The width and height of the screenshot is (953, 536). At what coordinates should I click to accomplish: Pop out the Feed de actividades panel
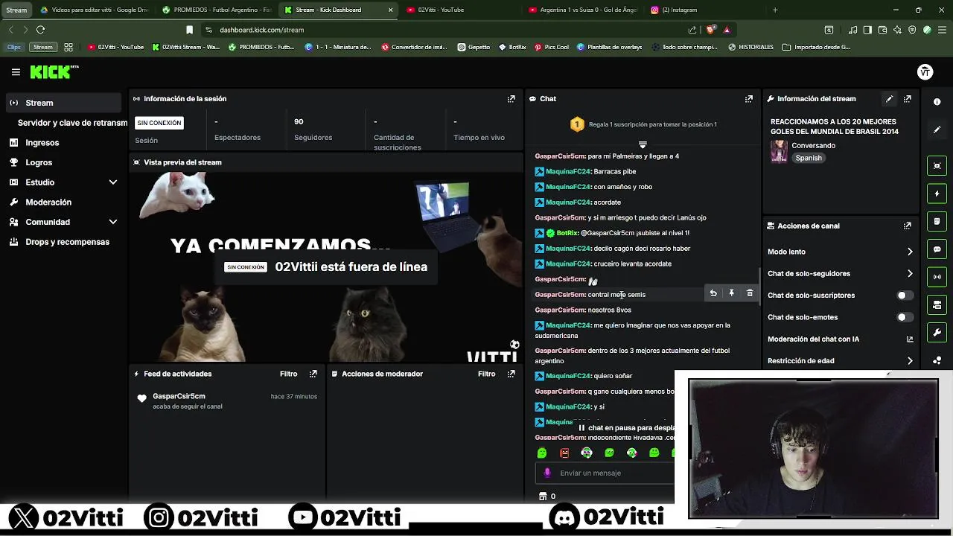point(313,374)
